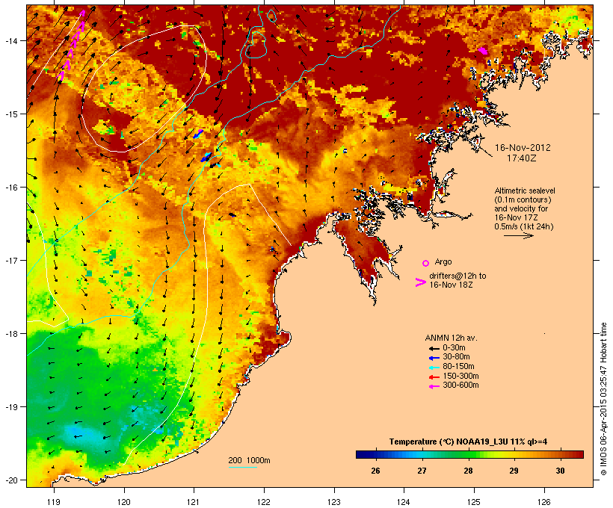
Task: Click the 'Altimetric sealevel' caption
Action: tap(525, 191)
